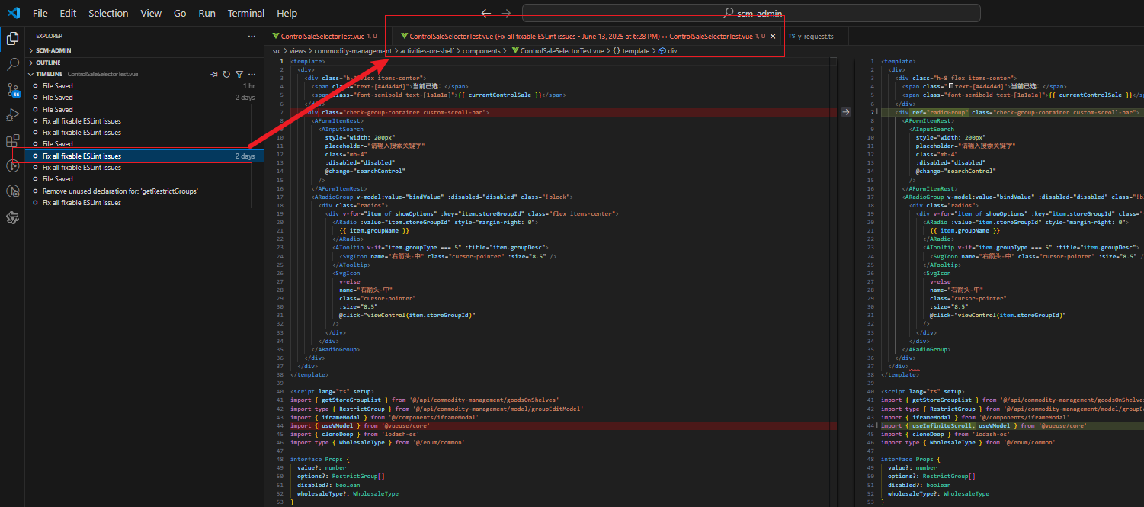Click the search box showing scm-admin
This screenshot has height=507, width=1144.
[x=751, y=12]
